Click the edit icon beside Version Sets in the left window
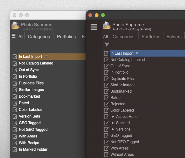Viewport: 185px width, 158px height. (15, 116)
